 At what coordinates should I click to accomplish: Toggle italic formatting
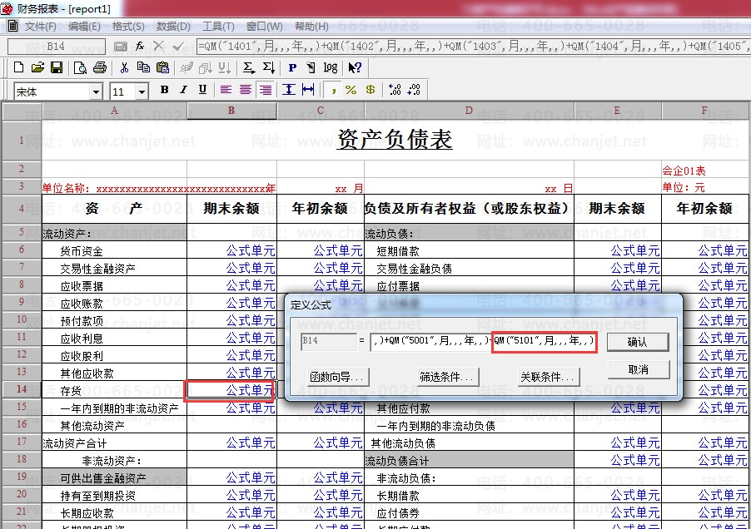[183, 90]
